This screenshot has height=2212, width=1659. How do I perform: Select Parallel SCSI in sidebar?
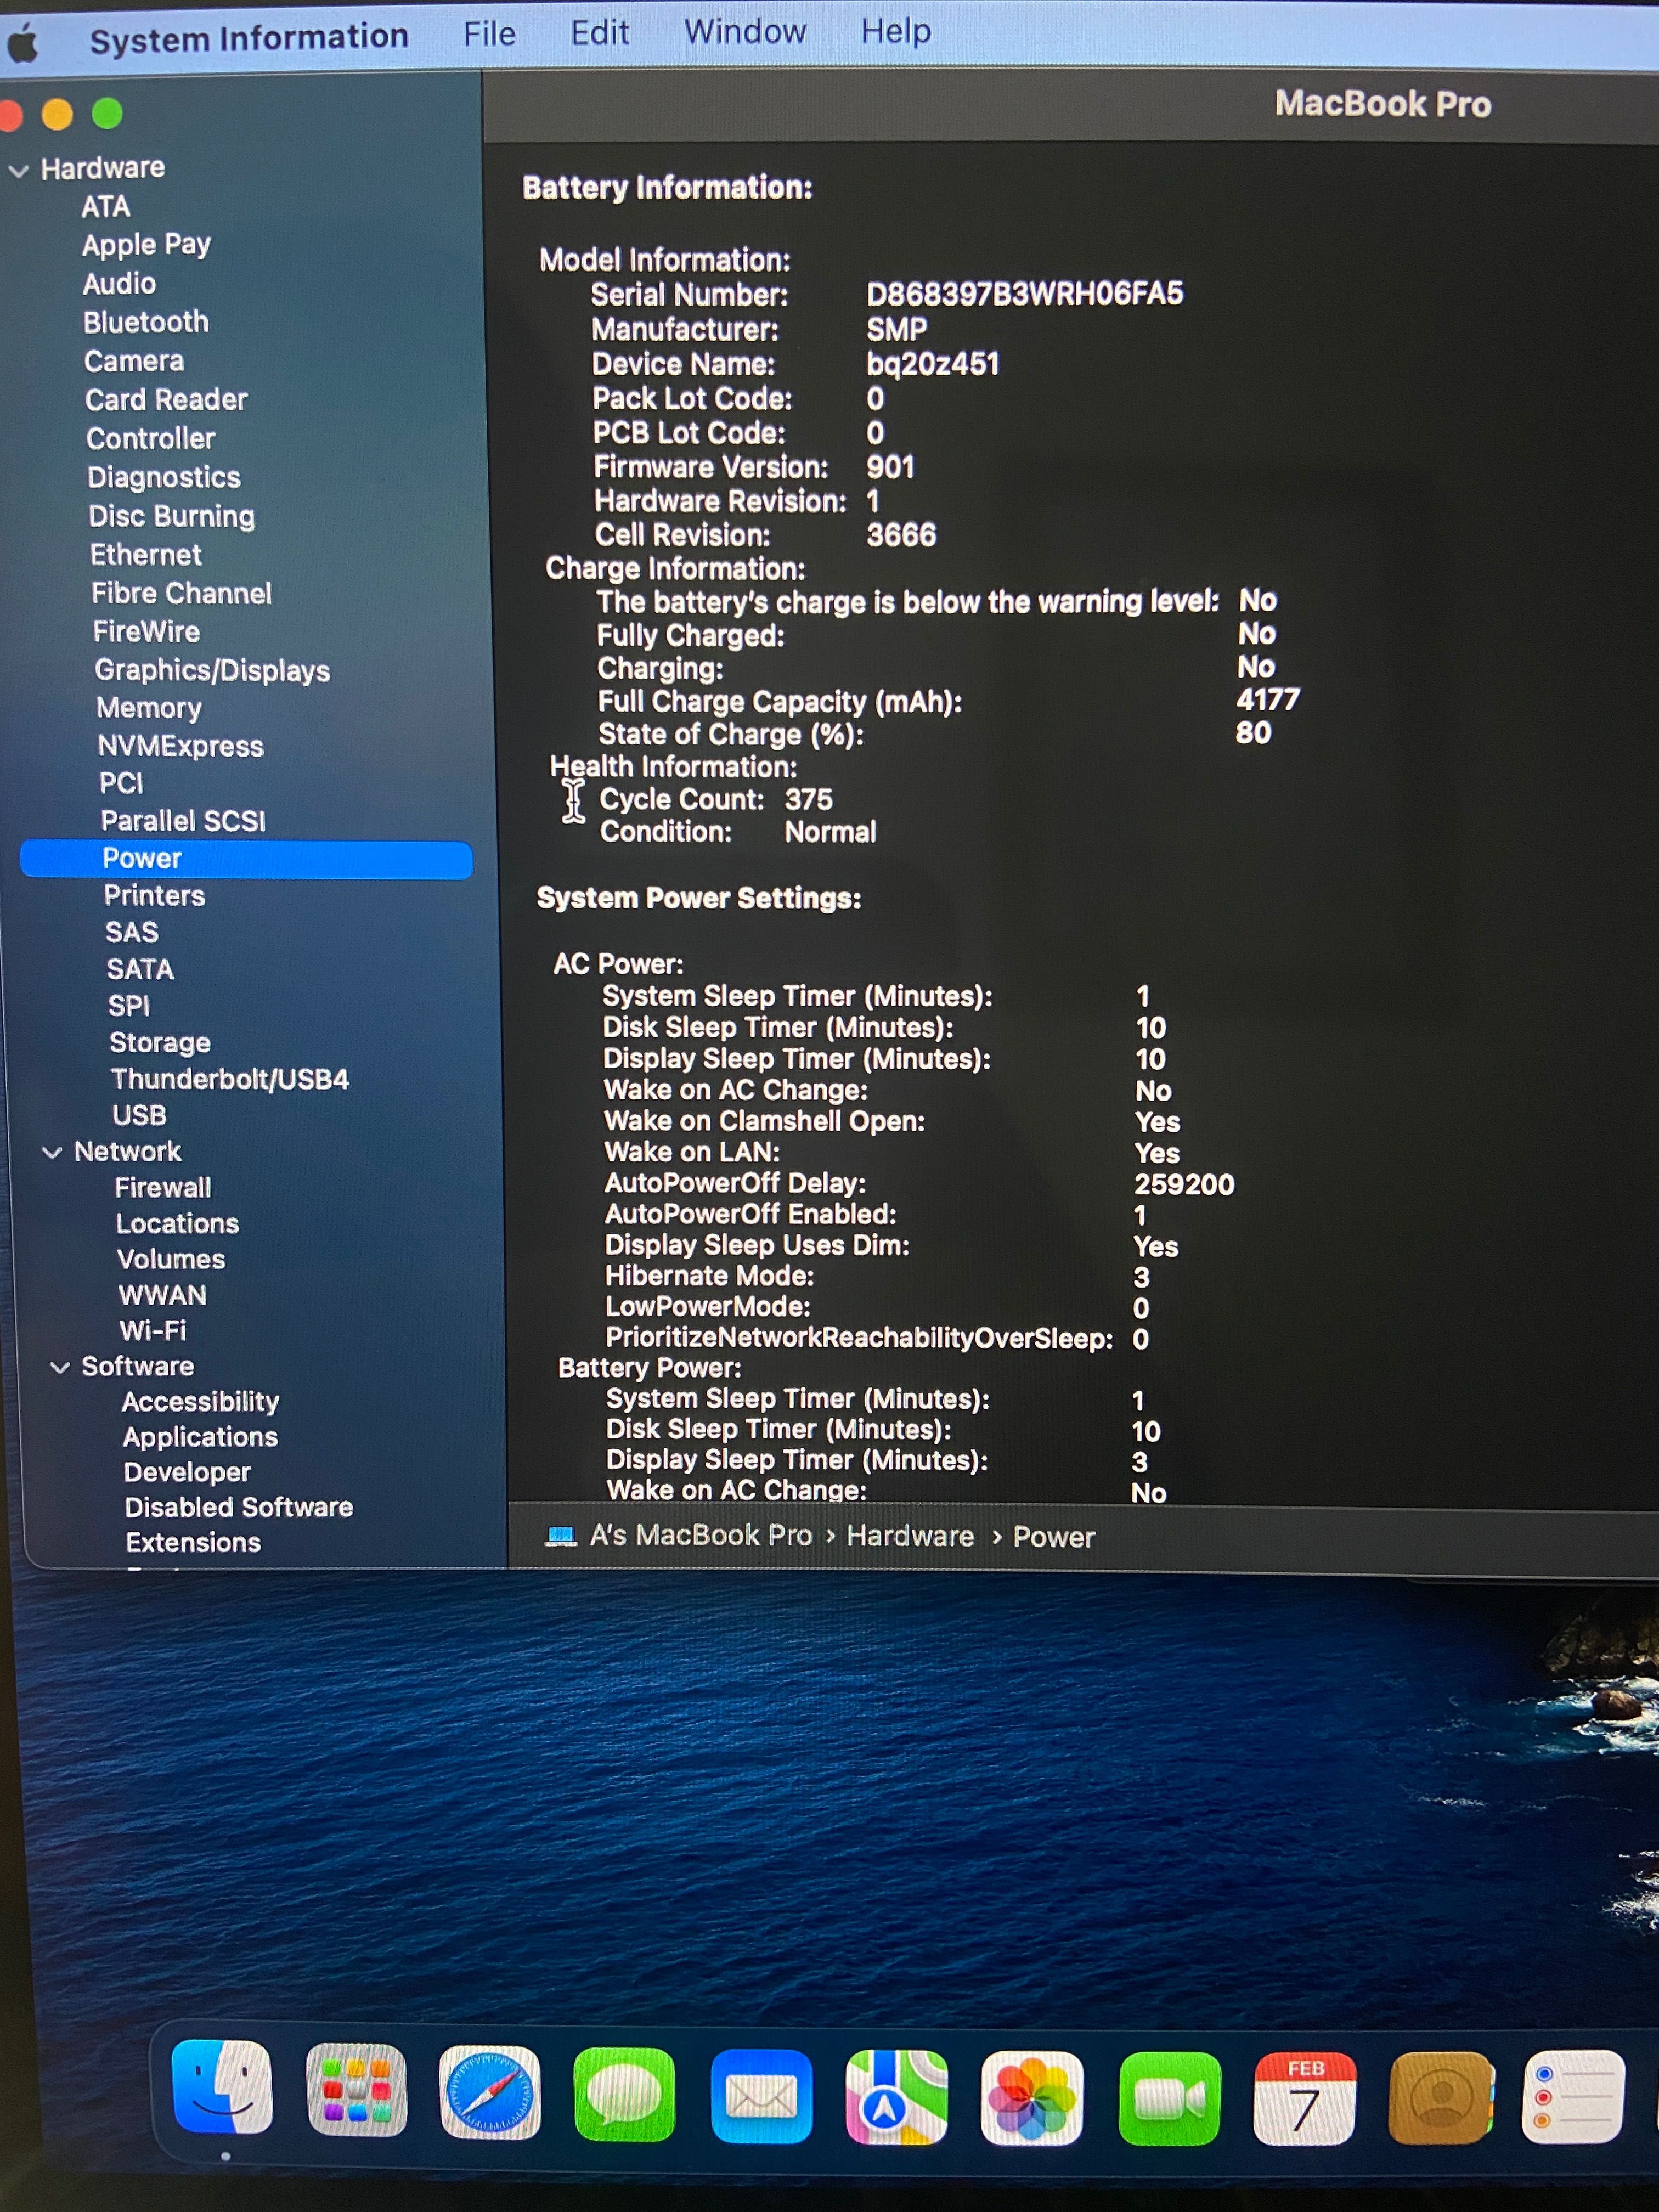tap(183, 821)
